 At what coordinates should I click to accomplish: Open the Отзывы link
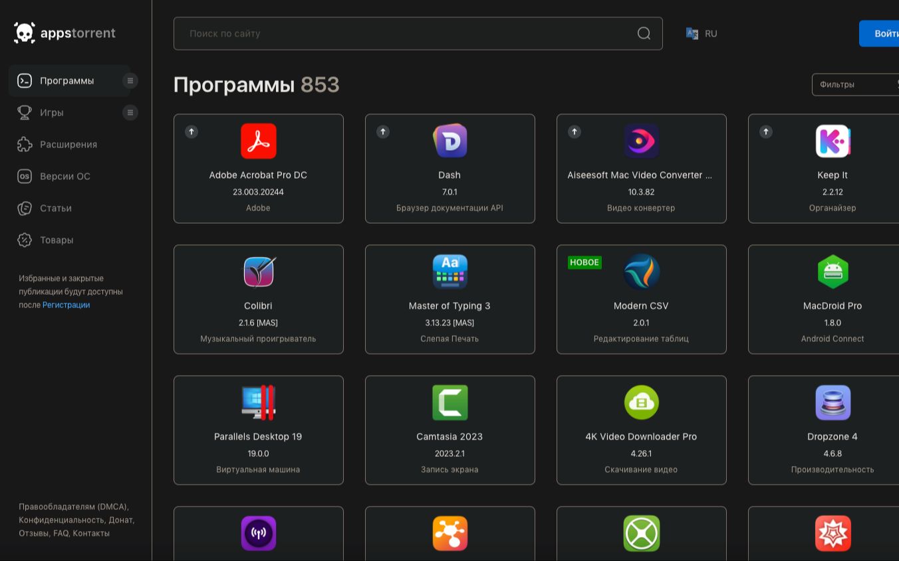click(x=33, y=533)
